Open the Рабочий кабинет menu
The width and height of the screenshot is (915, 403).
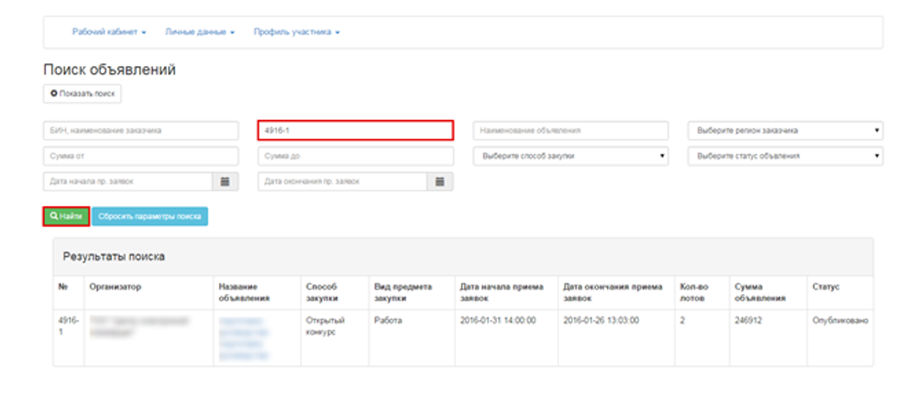click(x=109, y=32)
